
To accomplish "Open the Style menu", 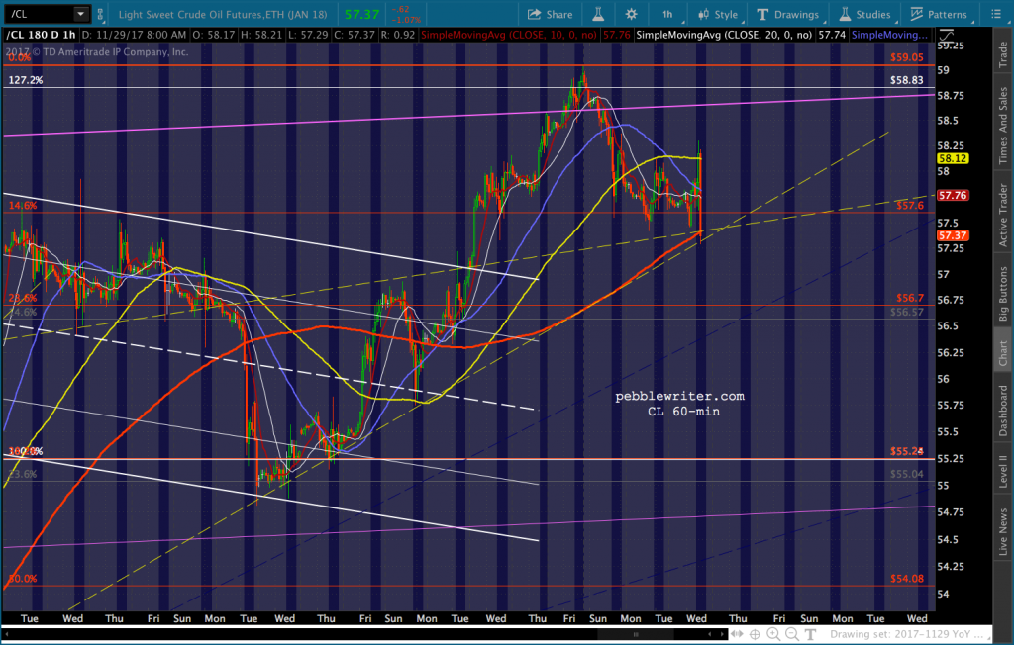I will [719, 14].
